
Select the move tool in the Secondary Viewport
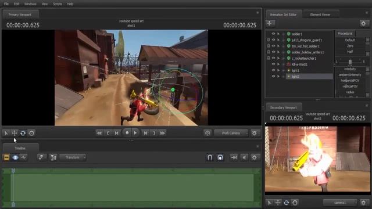[x=278, y=203]
